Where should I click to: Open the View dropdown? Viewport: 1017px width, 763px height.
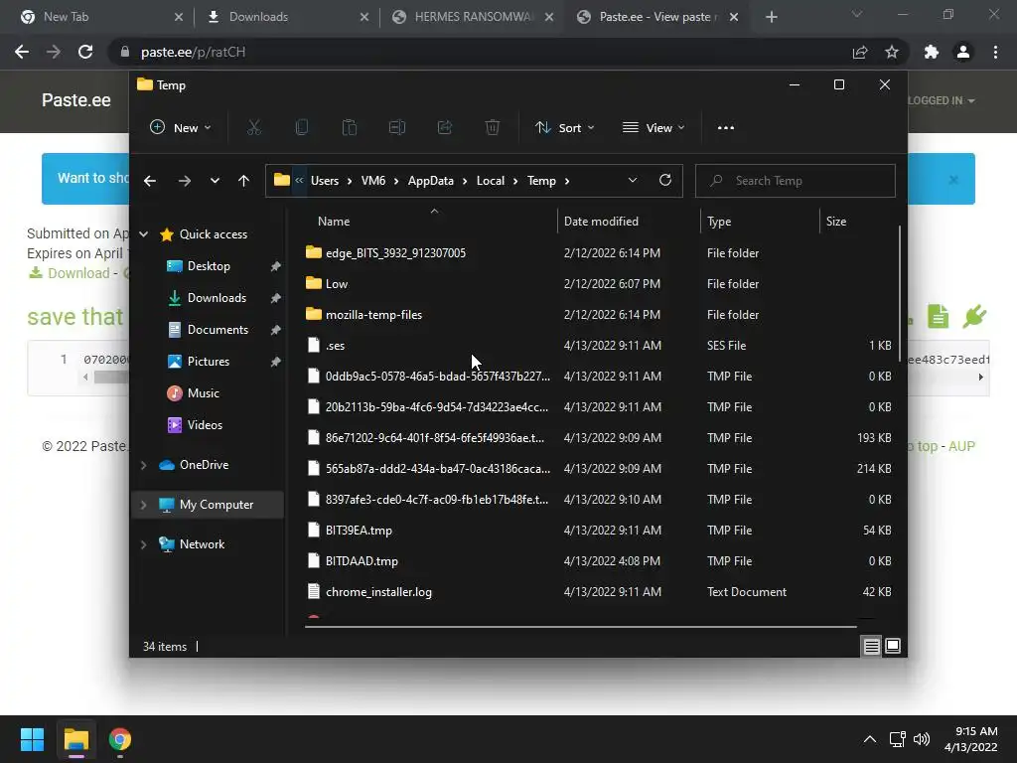pyautogui.click(x=654, y=128)
